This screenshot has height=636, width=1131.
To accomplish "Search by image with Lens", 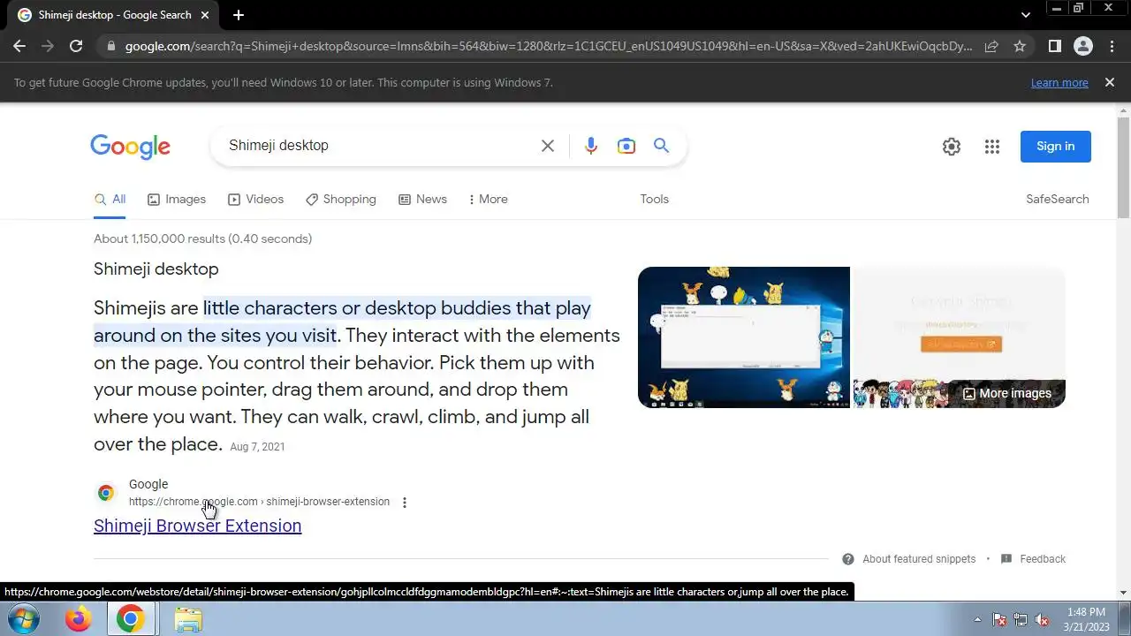I will (626, 146).
